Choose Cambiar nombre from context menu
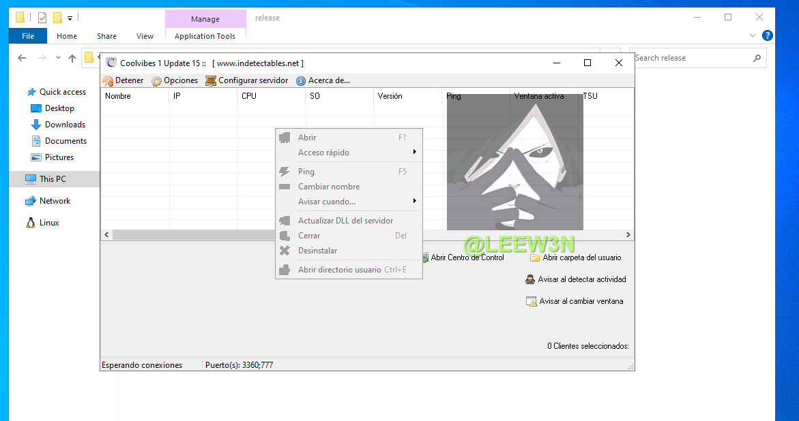 [328, 187]
